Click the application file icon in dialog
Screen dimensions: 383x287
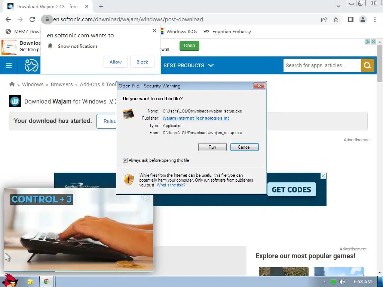point(129,114)
